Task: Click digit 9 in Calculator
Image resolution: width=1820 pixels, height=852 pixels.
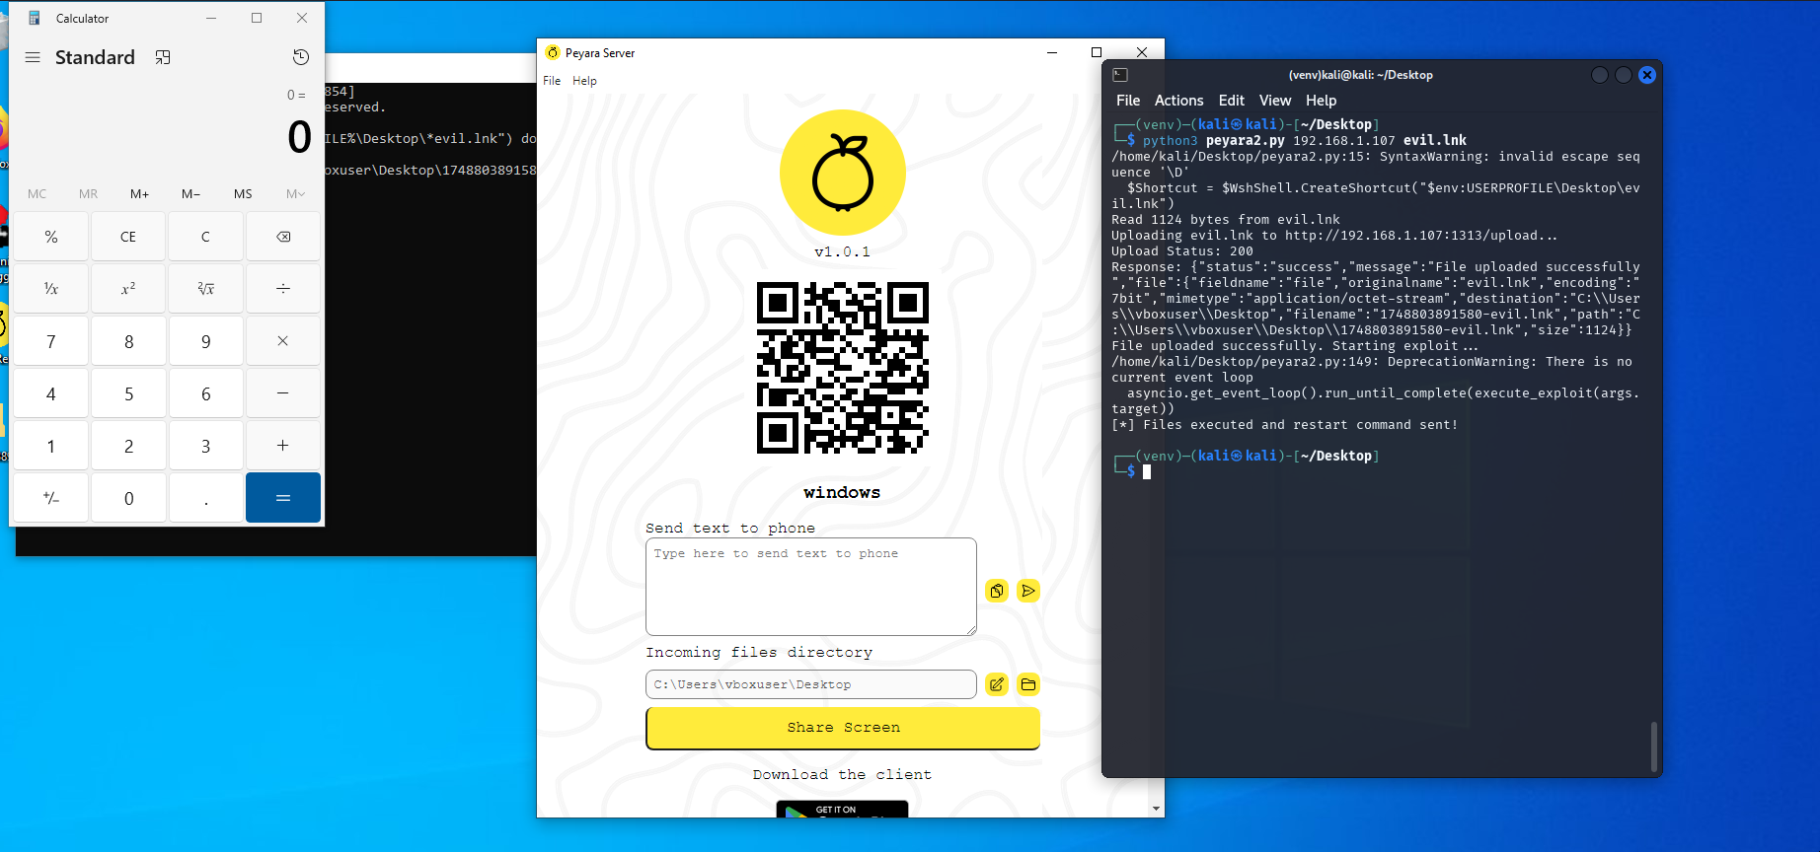Action: point(205,341)
